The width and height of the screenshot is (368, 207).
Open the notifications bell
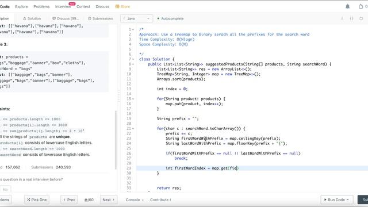click(347, 6)
